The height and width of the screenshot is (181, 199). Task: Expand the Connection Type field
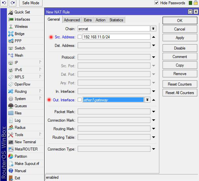(x=154, y=149)
